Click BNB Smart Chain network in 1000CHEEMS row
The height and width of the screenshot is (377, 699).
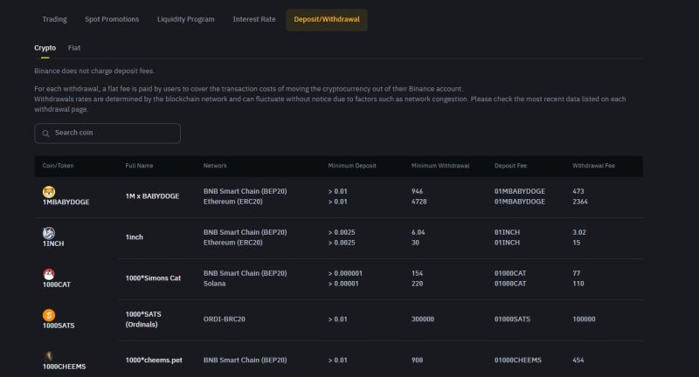[x=246, y=360]
